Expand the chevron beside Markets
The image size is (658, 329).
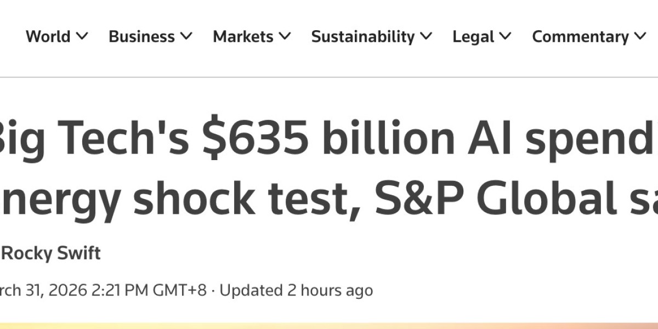[285, 37]
